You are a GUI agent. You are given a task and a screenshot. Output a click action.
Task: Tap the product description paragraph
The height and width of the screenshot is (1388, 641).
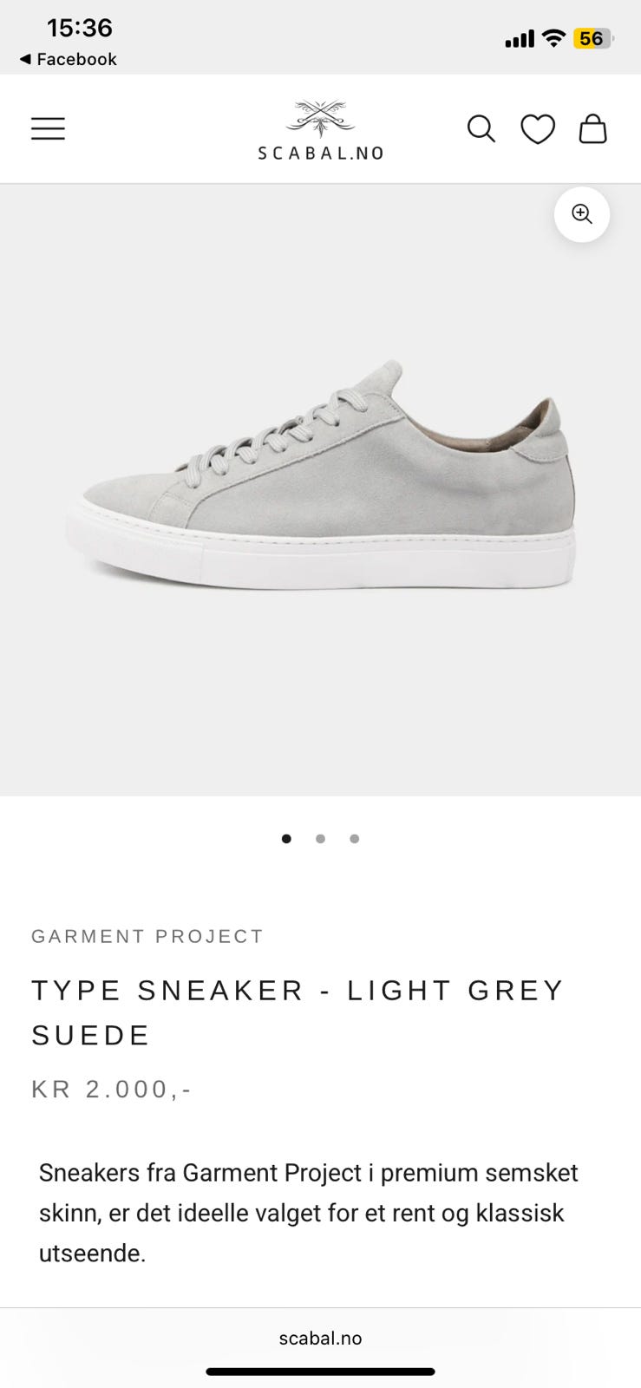tap(309, 1213)
